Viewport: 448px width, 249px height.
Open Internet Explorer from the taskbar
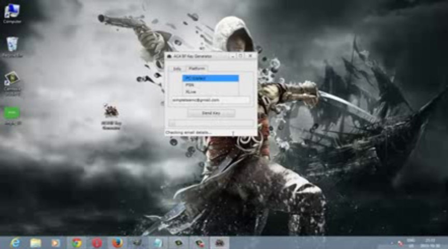coord(15,243)
